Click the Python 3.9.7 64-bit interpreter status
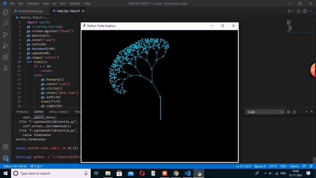This screenshot has height=178, width=316. point(15,166)
